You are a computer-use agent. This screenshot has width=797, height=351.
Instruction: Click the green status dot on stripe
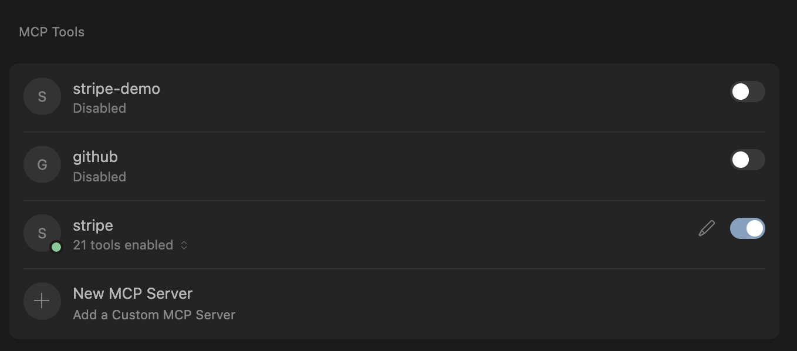click(x=56, y=247)
